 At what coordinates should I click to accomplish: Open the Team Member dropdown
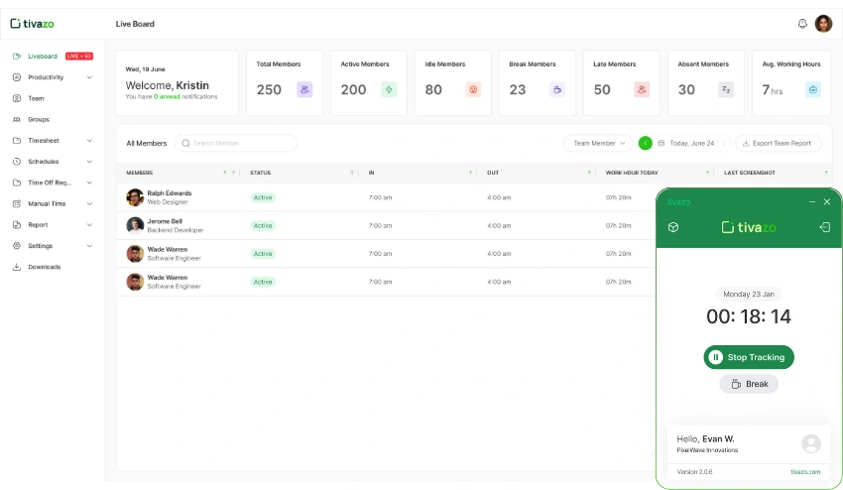click(598, 143)
